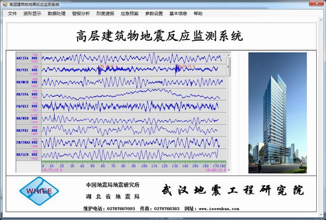
Task: Open the 警报分析 menu
Action: tap(81, 13)
